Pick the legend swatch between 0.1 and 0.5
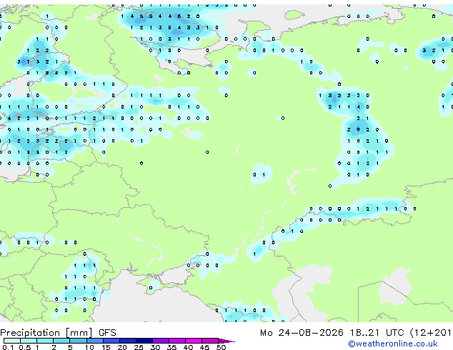453x350 pixels. (x=12, y=341)
